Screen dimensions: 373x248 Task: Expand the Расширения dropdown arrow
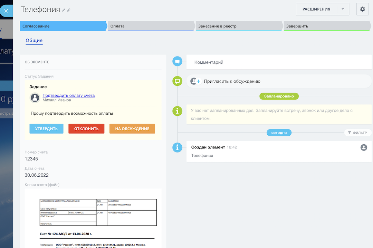point(343,9)
